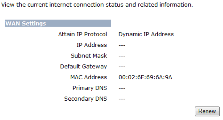
Task: Click the Attain IP Protocol label
Action: (83, 34)
